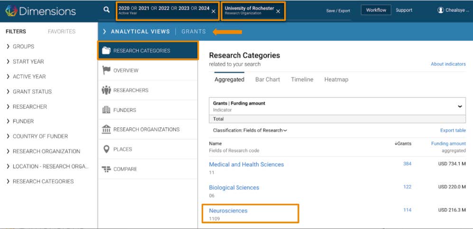This screenshot has width=473, height=229.
Task: Click the Export table link
Action: pos(453,130)
